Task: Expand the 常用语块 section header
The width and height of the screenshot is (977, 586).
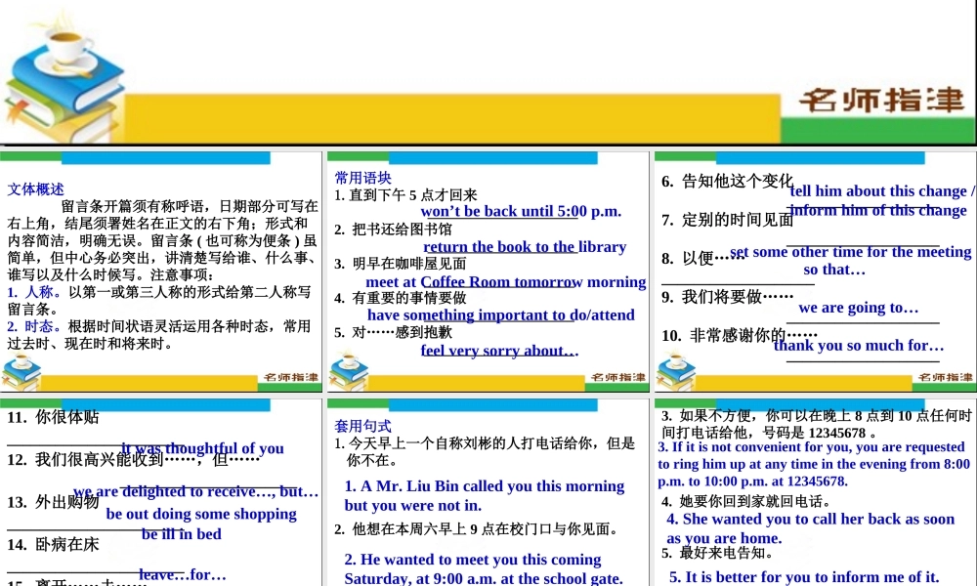Action: coord(362,178)
